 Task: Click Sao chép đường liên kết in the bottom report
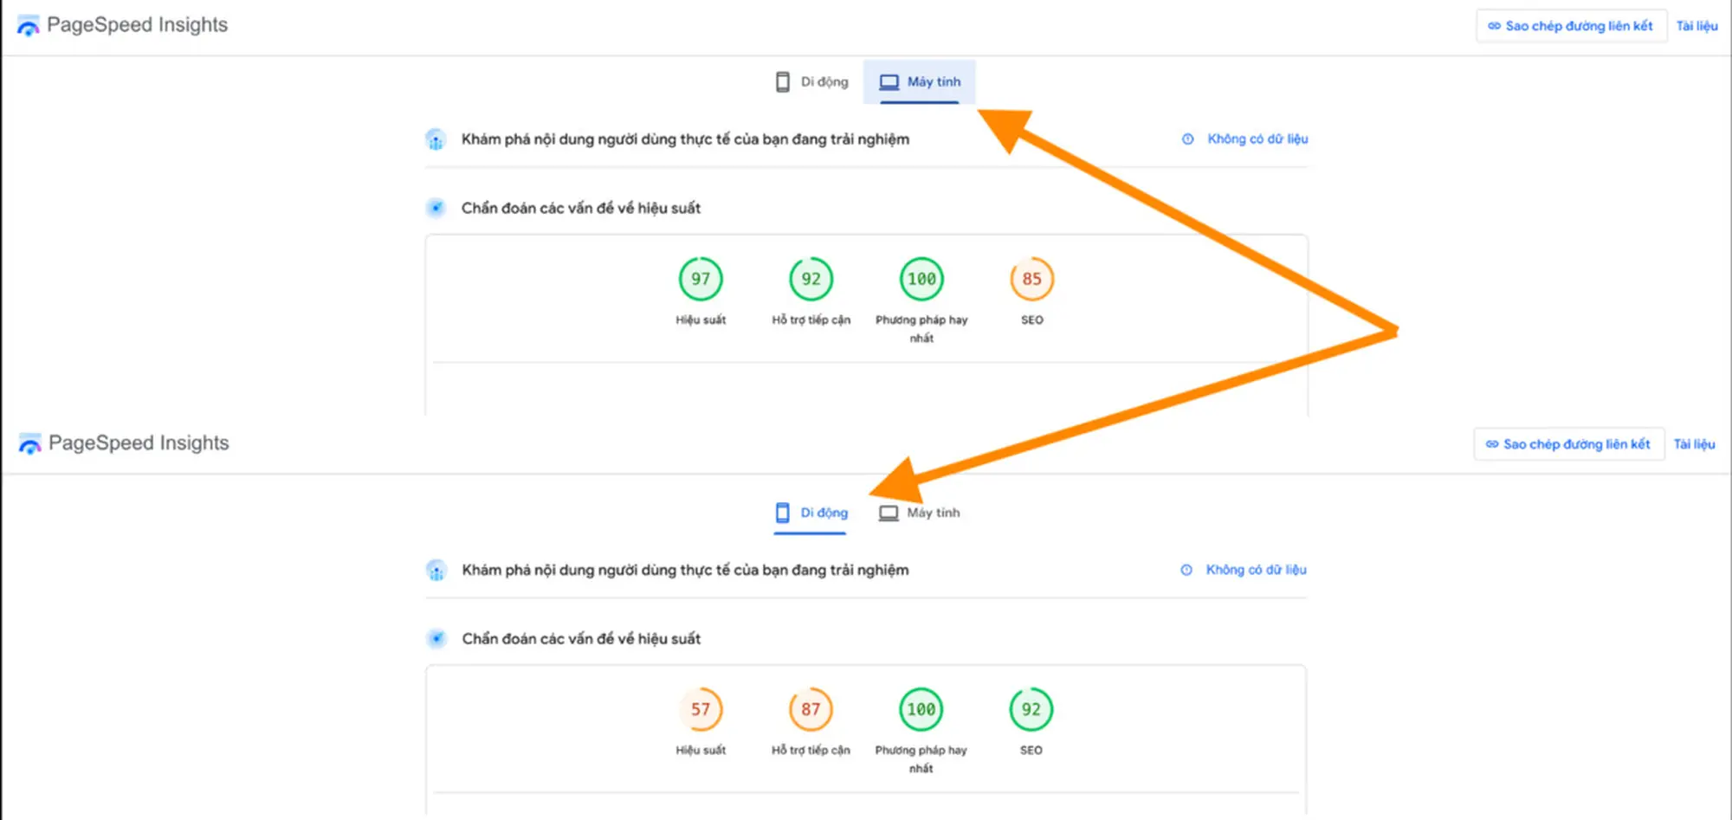1569,444
